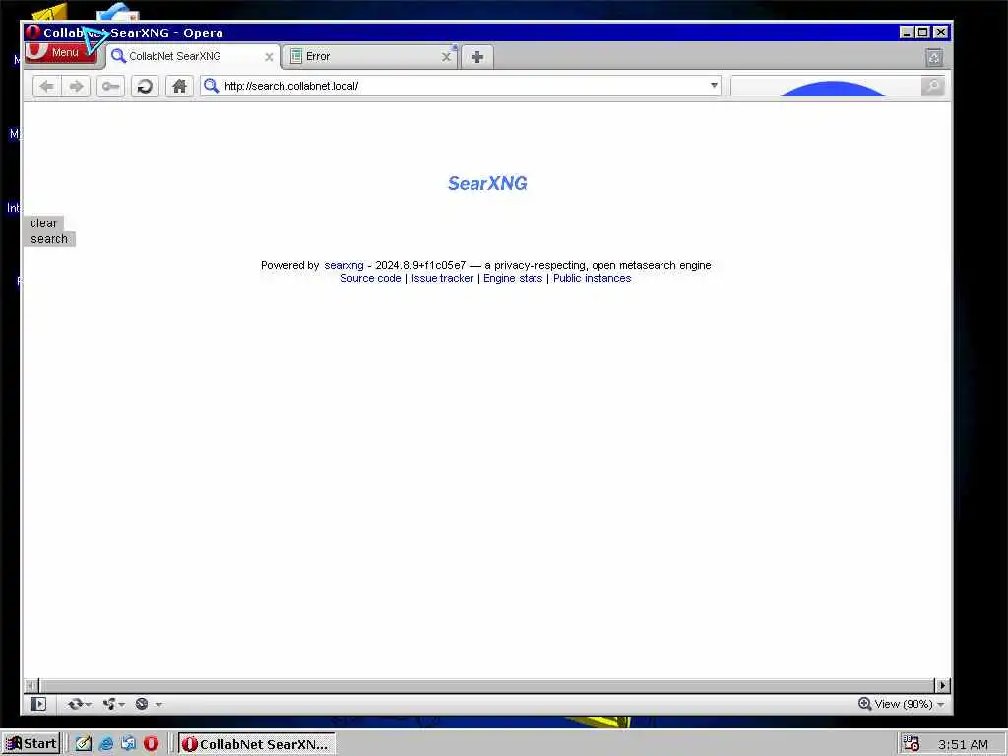The width and height of the screenshot is (1008, 756).
Task: Click the horizontal scrollbar track
Action: pos(486,686)
